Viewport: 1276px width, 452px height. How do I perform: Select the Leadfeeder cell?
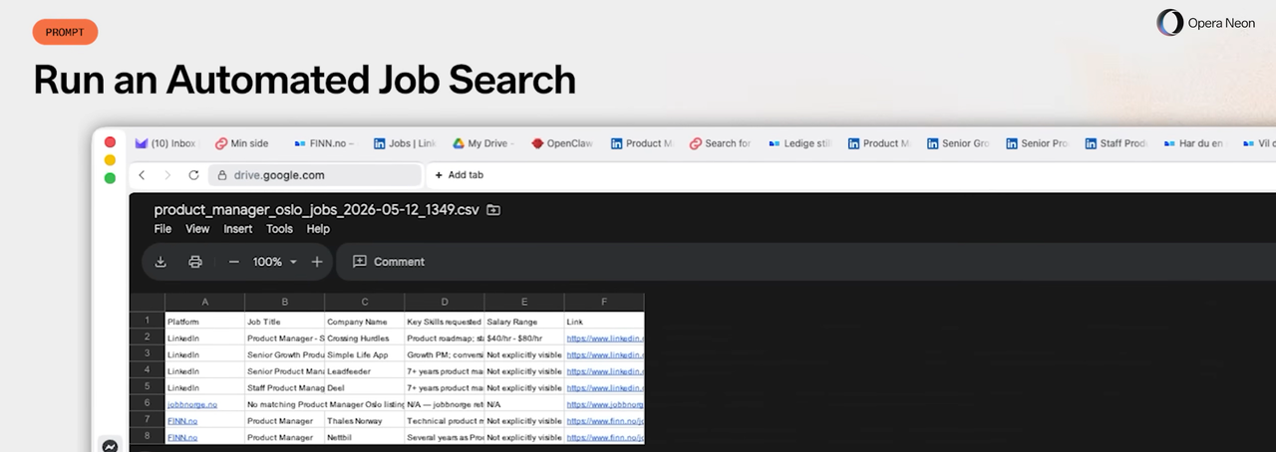tap(364, 370)
